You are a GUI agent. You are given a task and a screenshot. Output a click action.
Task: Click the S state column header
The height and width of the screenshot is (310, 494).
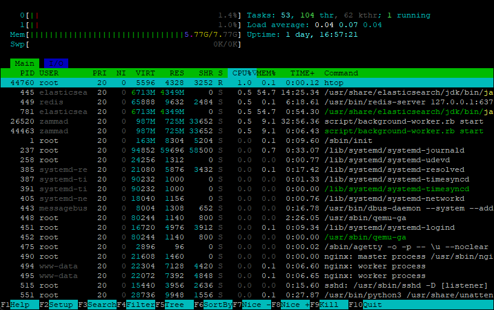tap(220, 73)
